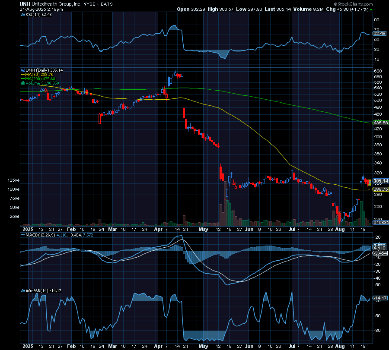The width and height of the screenshot is (389, 350).
Task: Click the High 306.57 value
Action: tap(220, 9)
